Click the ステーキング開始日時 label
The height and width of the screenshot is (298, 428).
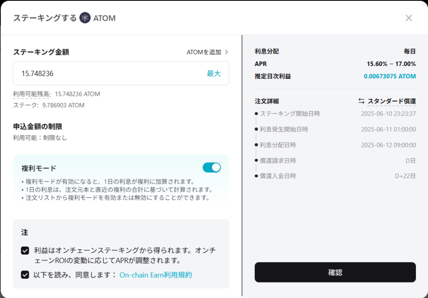click(x=290, y=114)
